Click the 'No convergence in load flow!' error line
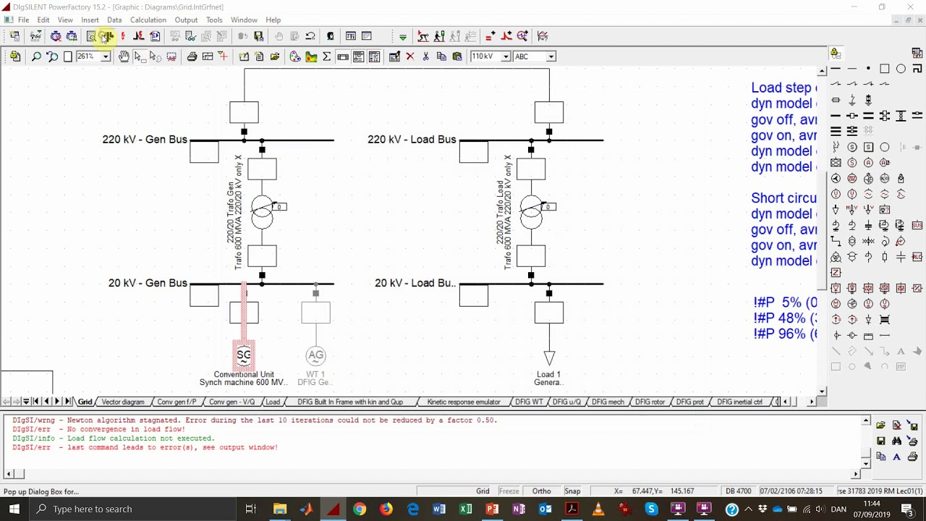 [98, 429]
